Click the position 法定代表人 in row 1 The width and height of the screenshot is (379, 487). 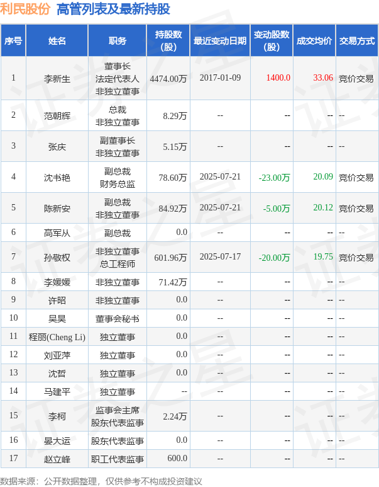coord(118,79)
